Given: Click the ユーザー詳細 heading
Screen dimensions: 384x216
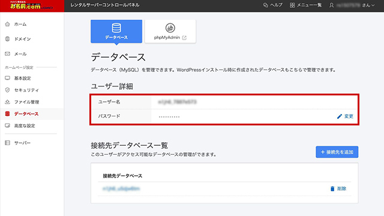Looking at the screenshot, I should click(x=112, y=86).
